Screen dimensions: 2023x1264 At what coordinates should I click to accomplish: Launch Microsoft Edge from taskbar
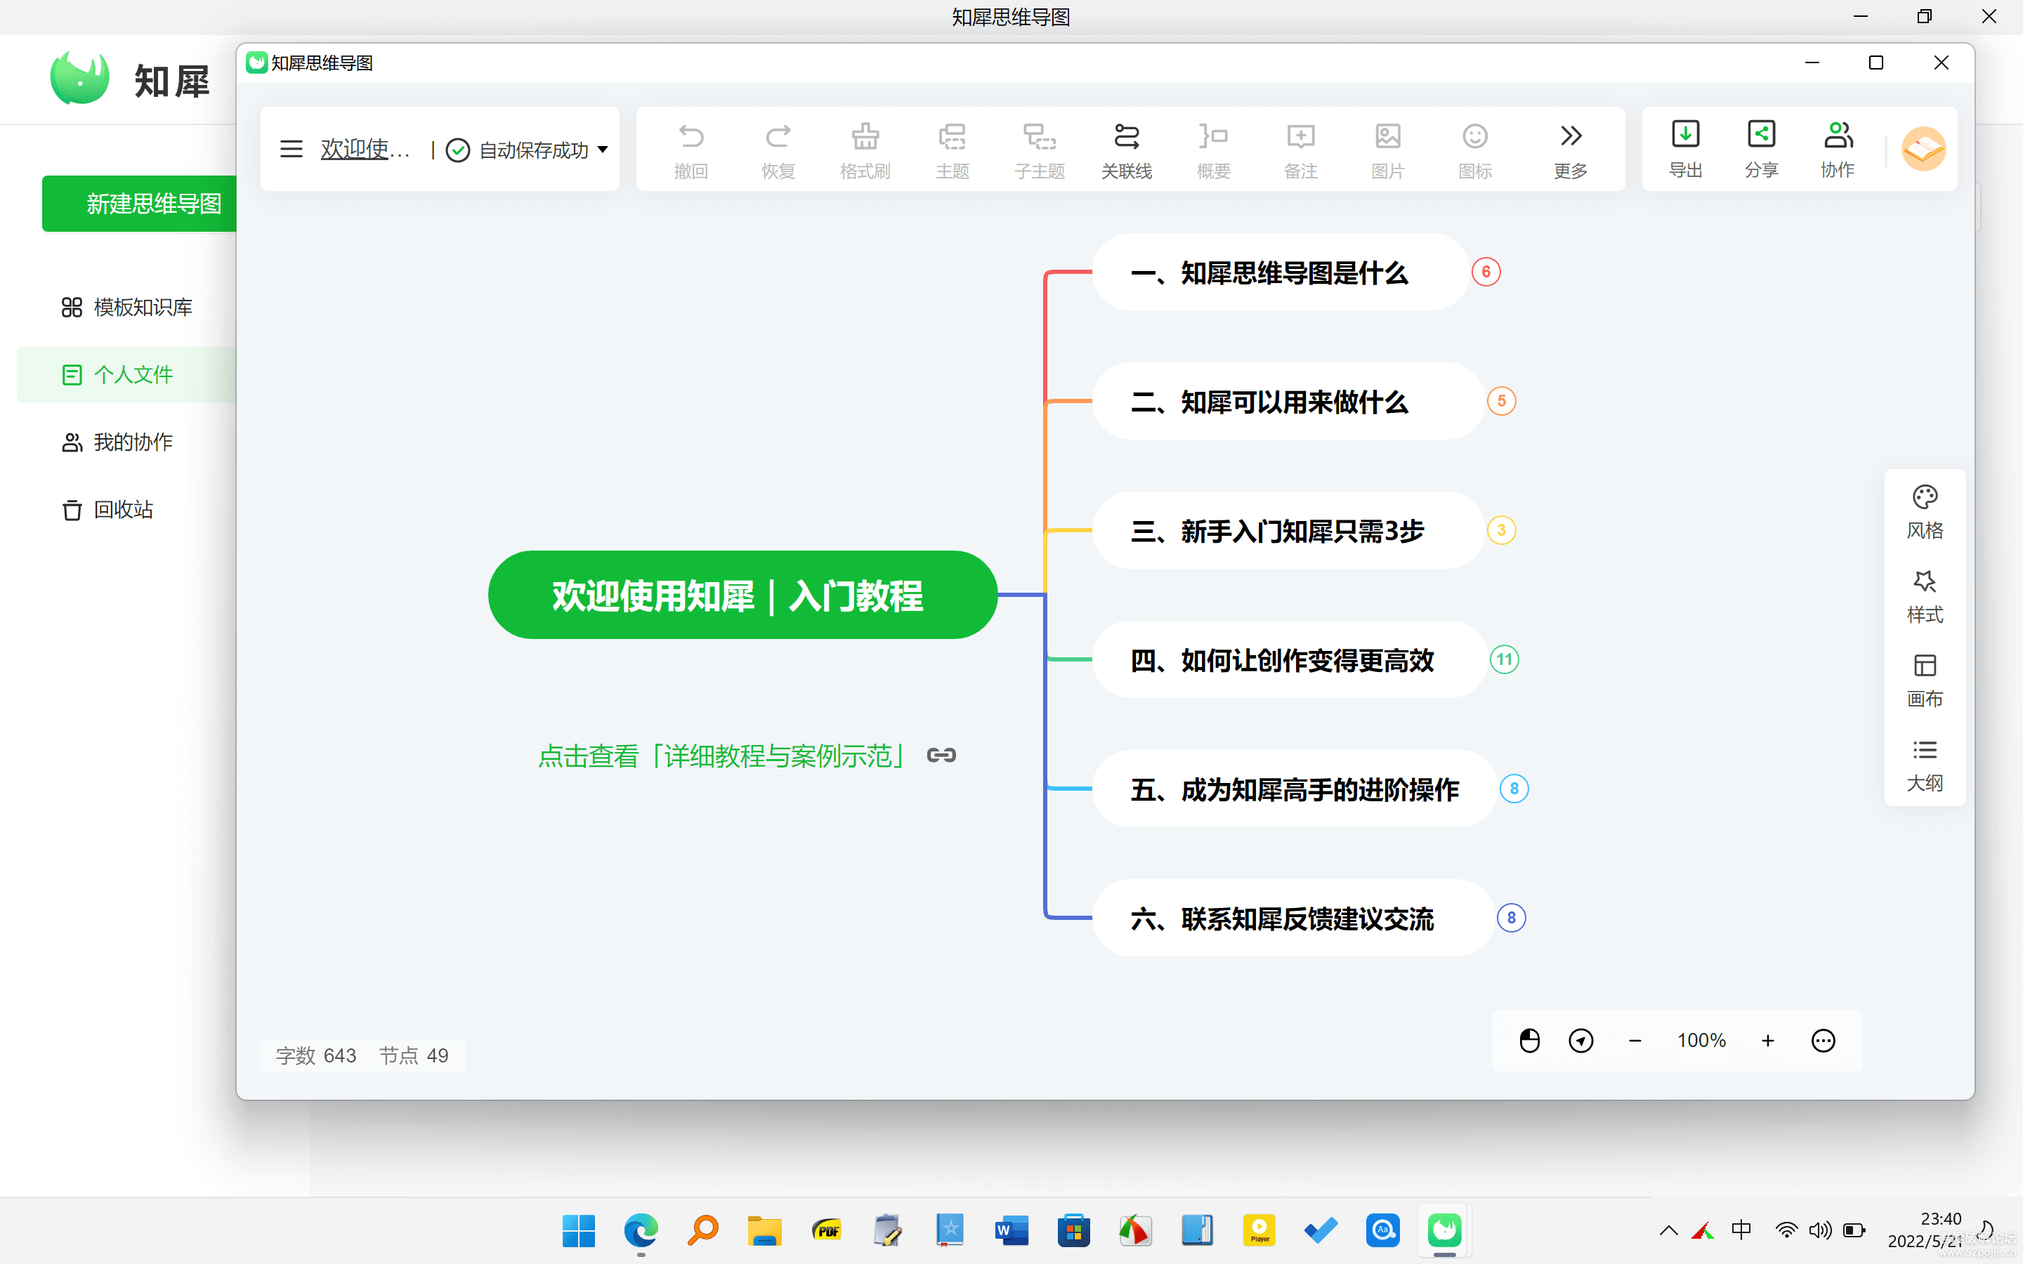click(x=641, y=1230)
